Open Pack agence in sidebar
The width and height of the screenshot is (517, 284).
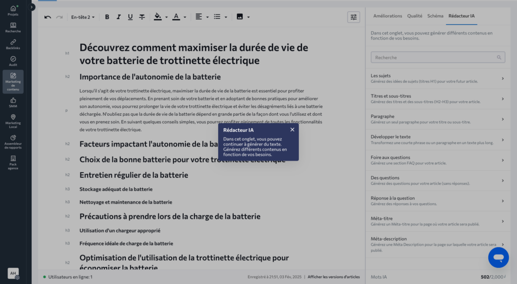click(x=13, y=162)
